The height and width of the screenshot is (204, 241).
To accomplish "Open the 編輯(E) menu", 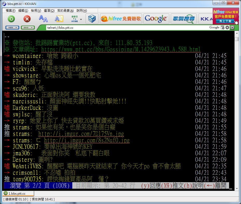I will [23, 11].
